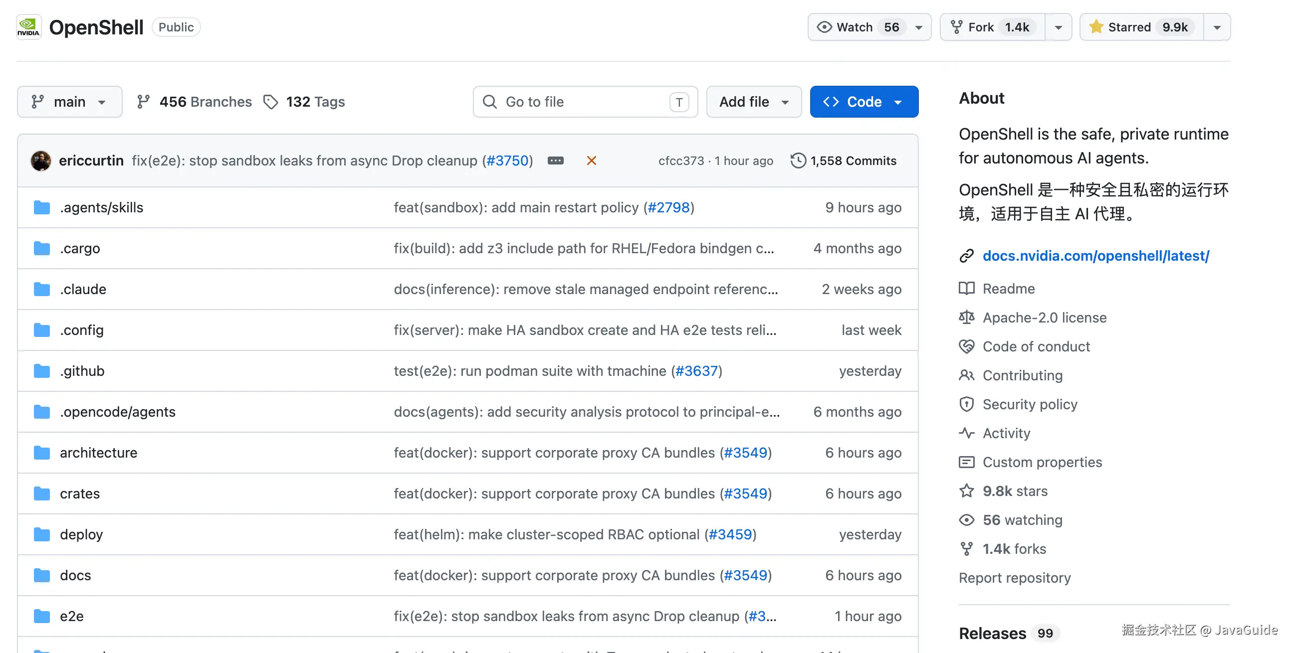
Task: Open pull request #3637 in .github row
Action: coord(696,371)
